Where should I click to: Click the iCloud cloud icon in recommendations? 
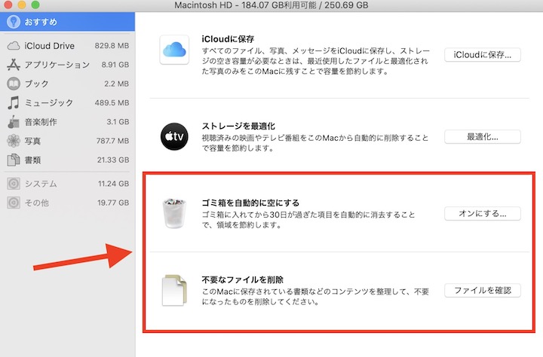coord(174,50)
